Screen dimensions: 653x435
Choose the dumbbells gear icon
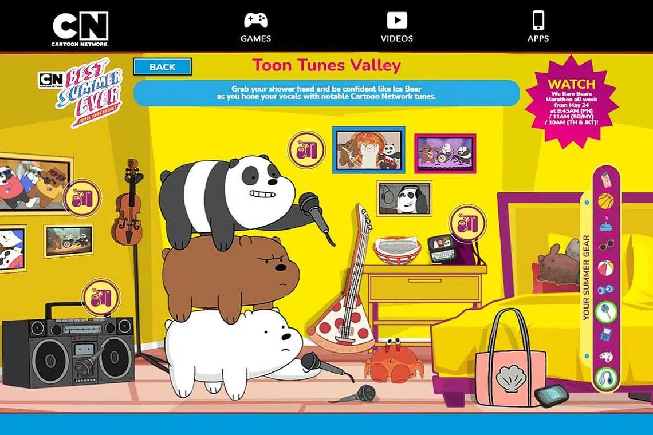click(605, 290)
